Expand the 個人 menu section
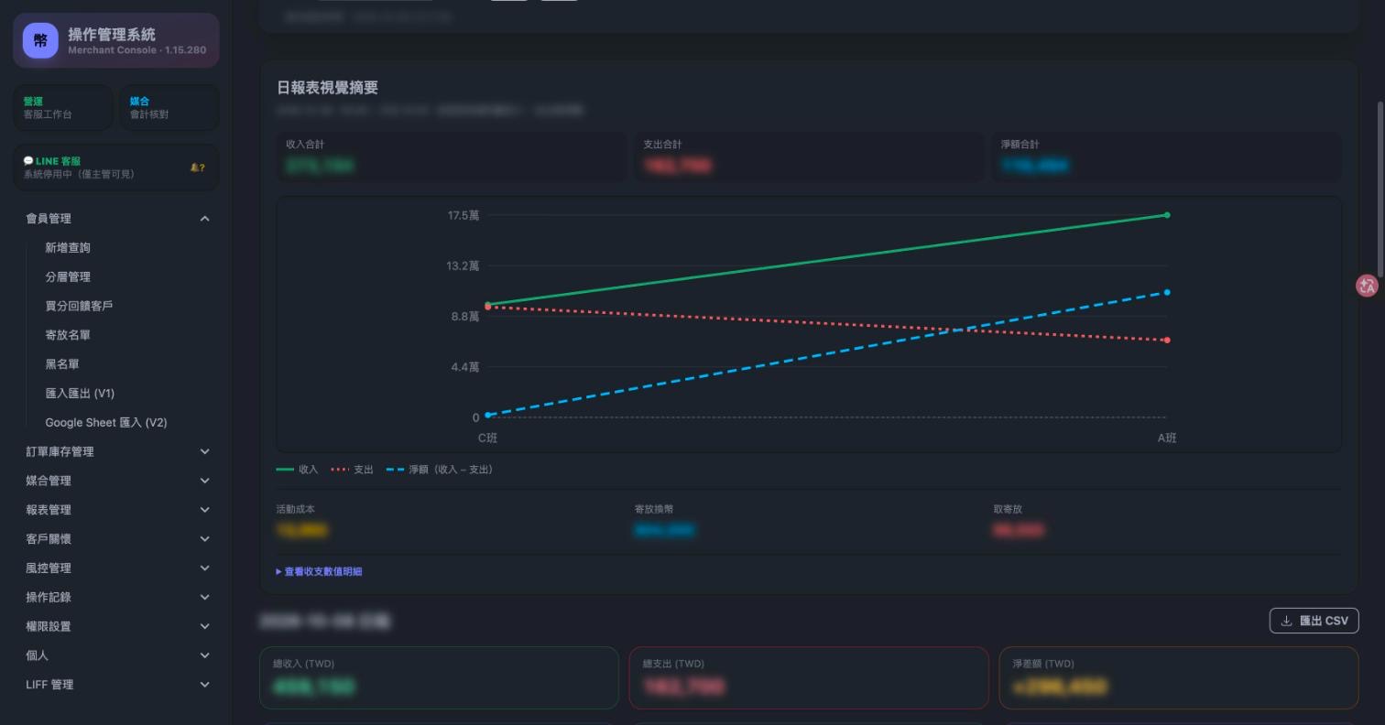This screenshot has height=725, width=1385. coord(117,655)
